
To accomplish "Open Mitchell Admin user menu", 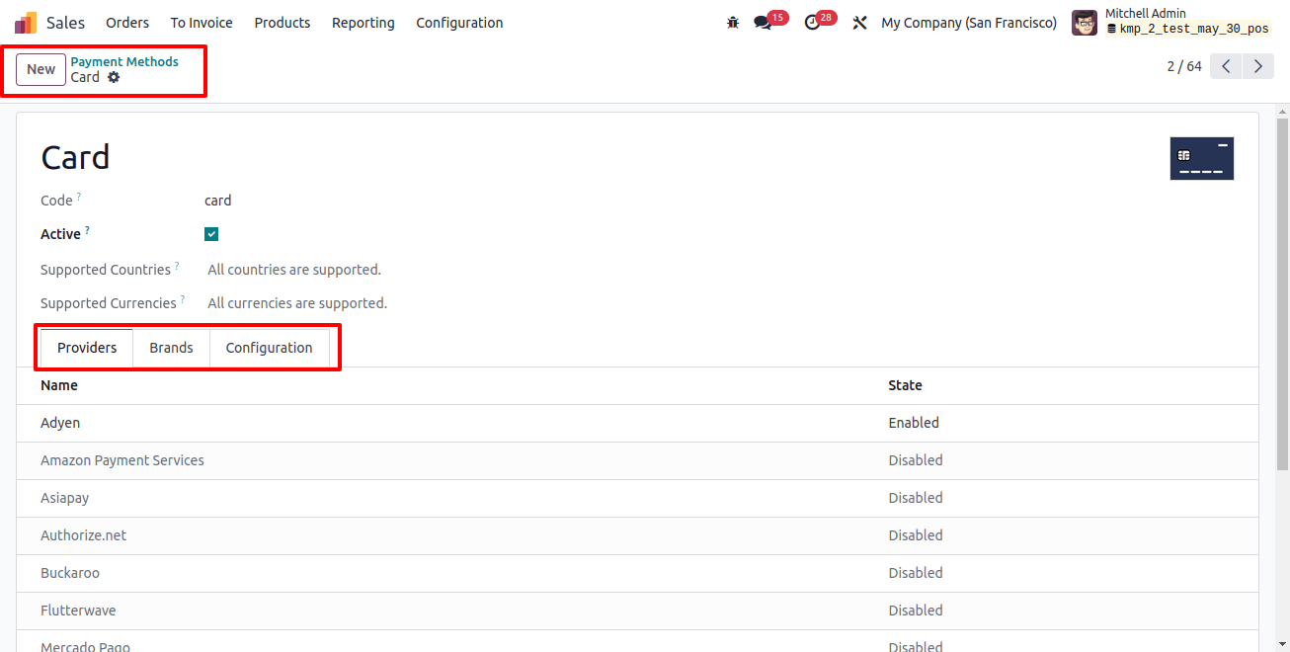I will [1172, 23].
